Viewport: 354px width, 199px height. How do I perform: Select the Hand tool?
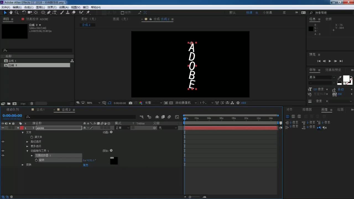coord(11,12)
